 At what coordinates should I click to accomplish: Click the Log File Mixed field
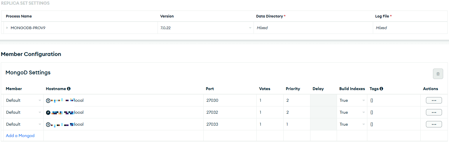(410, 28)
